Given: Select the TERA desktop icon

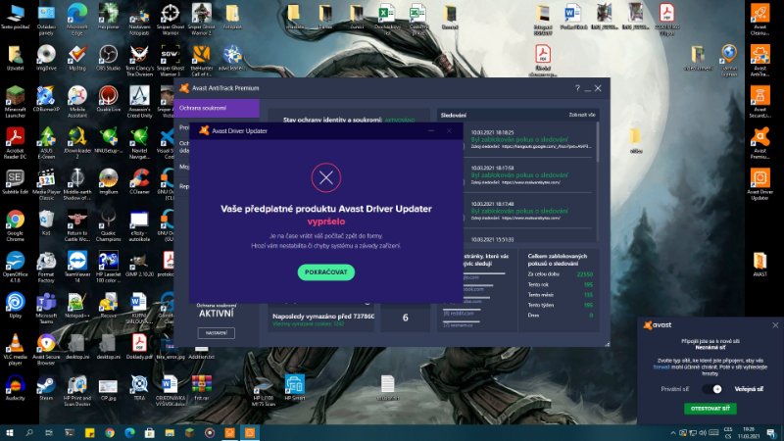Looking at the screenshot, I should (x=139, y=387).
